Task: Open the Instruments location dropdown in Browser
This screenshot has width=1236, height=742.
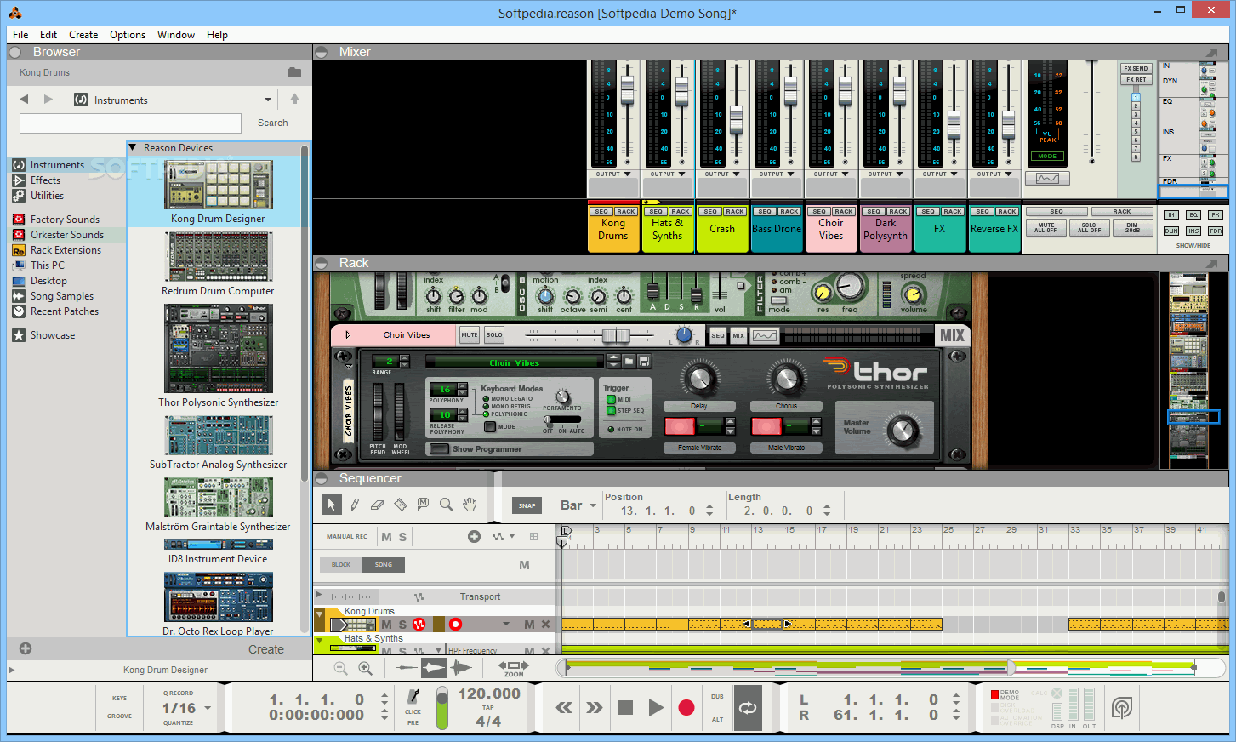Action: (x=268, y=100)
